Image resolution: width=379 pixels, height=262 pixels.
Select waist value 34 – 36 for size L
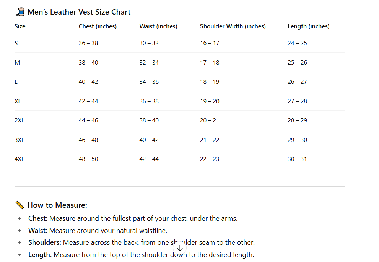pyautogui.click(x=149, y=82)
